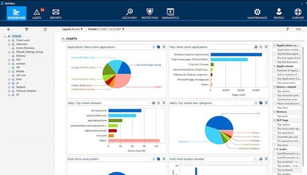Image resolution: width=307 pixels, height=175 pixels.
Task: Switch the Print: Print monitor timeline chart to bar view
Action: pyautogui.click(x=261, y=159)
